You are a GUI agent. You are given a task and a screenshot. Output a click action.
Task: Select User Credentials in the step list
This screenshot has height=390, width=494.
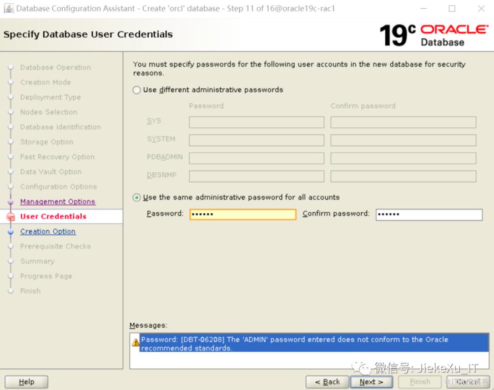pos(53,217)
